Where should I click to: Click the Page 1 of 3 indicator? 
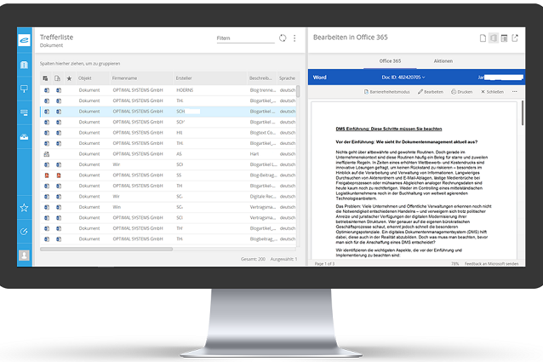[x=324, y=264]
